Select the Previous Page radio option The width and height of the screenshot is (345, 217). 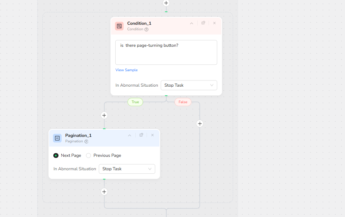click(88, 155)
